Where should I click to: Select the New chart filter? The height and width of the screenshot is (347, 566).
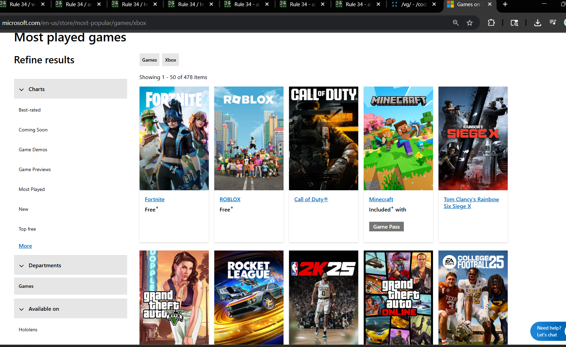24,209
